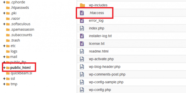186x93 pixels.
Task: Click the .subaccounts folder icon
Action: [x=8, y=35]
